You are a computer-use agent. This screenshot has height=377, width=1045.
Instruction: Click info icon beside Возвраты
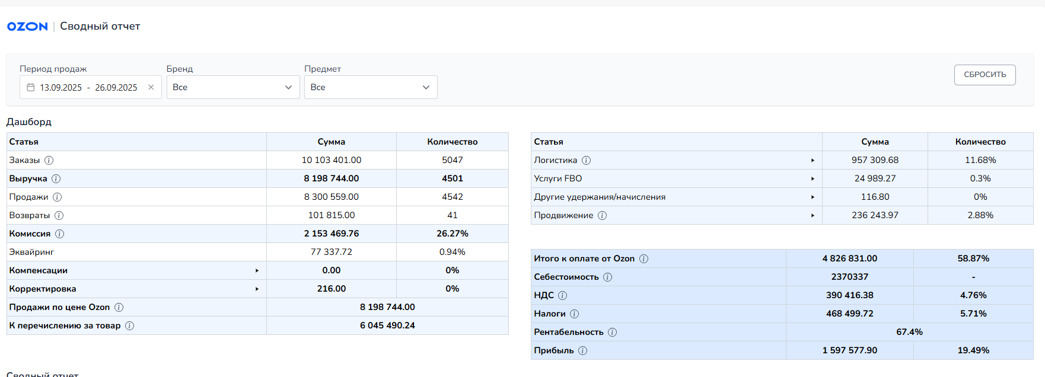(x=59, y=215)
